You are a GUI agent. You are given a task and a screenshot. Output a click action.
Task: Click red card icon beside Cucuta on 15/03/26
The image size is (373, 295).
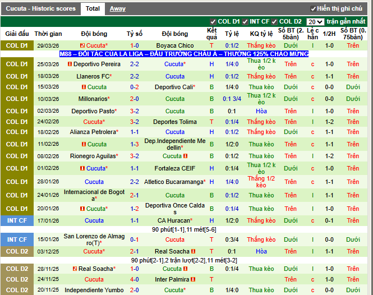pos(84,87)
